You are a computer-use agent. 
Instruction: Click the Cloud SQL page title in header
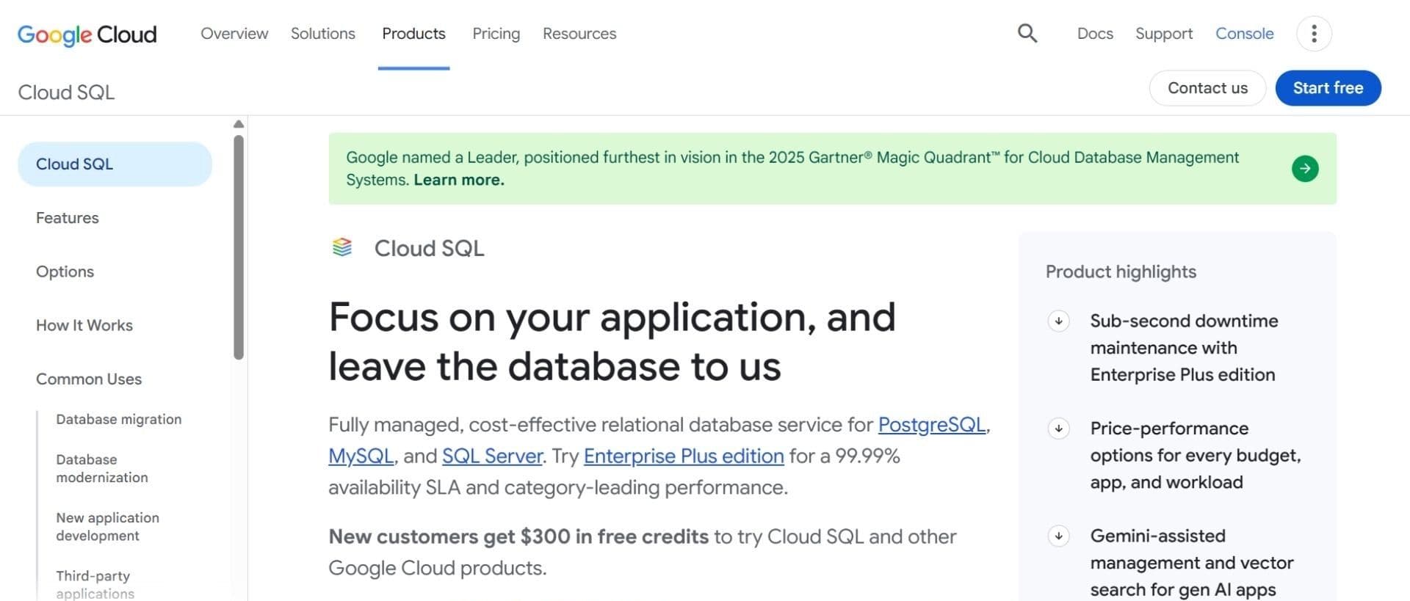click(x=66, y=92)
